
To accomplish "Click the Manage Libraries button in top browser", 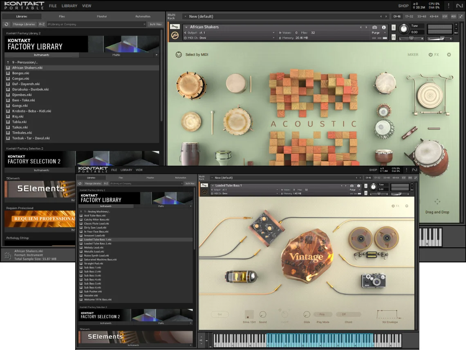I will [x=24, y=24].
